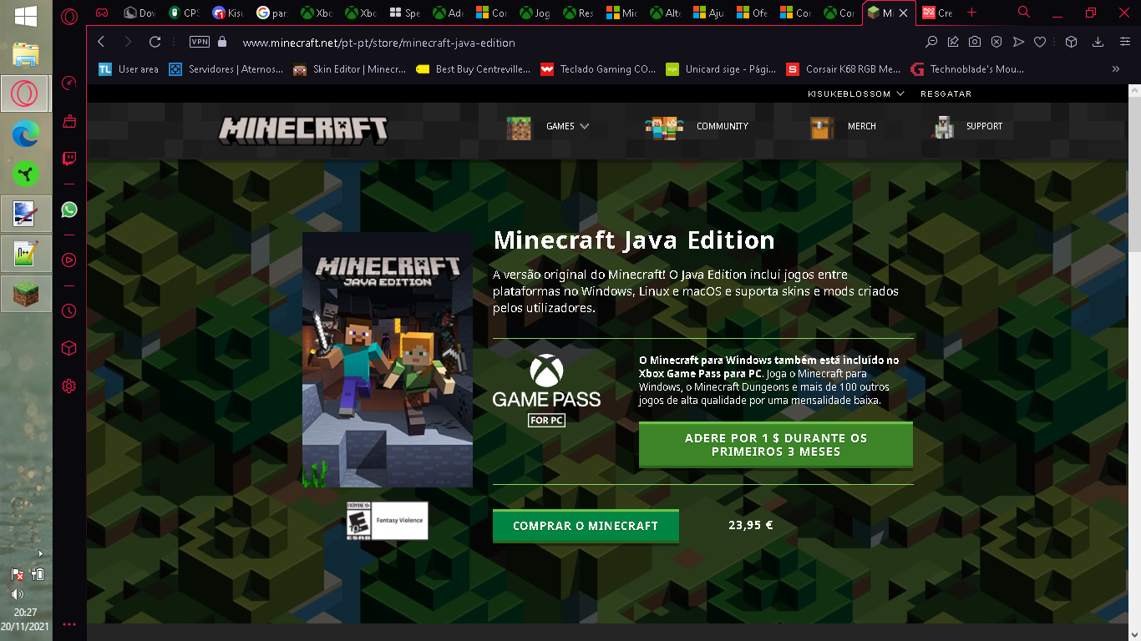1141x641 pixels.
Task: Open the GX Cleaner sidebar icon
Action: pos(69,122)
